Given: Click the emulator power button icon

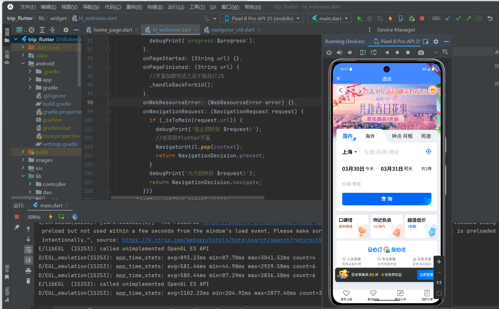Looking at the screenshot, I should [329, 52].
